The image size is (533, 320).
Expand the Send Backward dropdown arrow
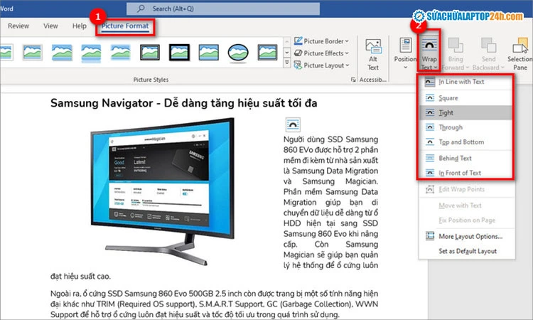502,68
